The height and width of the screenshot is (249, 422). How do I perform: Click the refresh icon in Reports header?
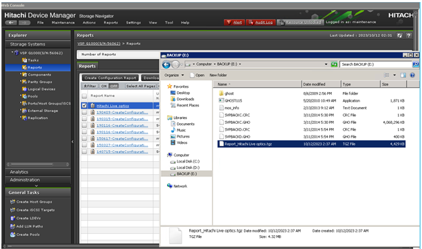coord(400,35)
